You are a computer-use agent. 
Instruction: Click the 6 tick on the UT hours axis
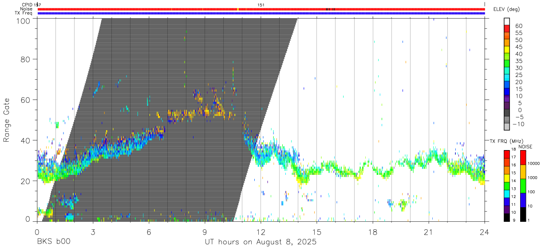(x=149, y=232)
